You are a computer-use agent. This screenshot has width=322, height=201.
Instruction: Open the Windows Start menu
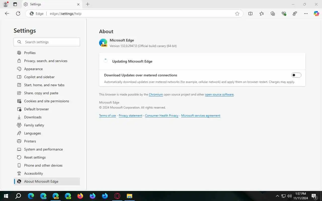6,196
